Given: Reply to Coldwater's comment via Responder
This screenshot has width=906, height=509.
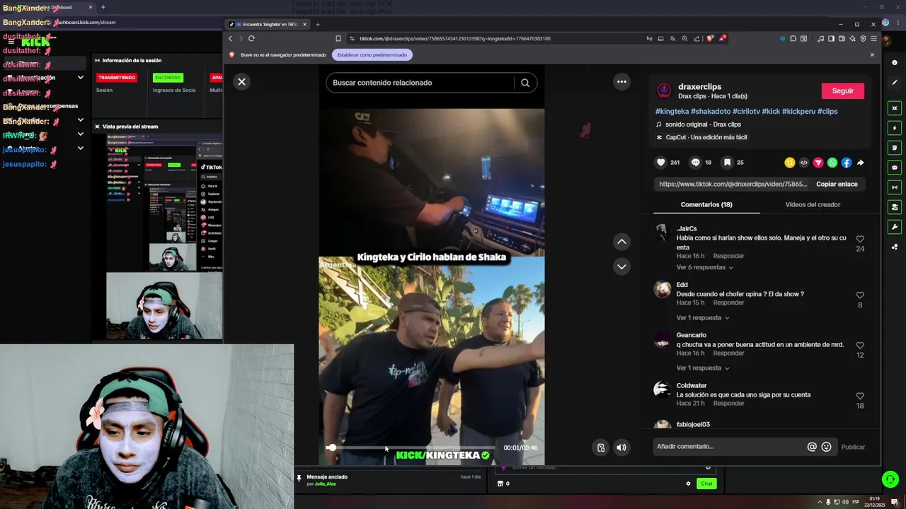Looking at the screenshot, I should [728, 403].
